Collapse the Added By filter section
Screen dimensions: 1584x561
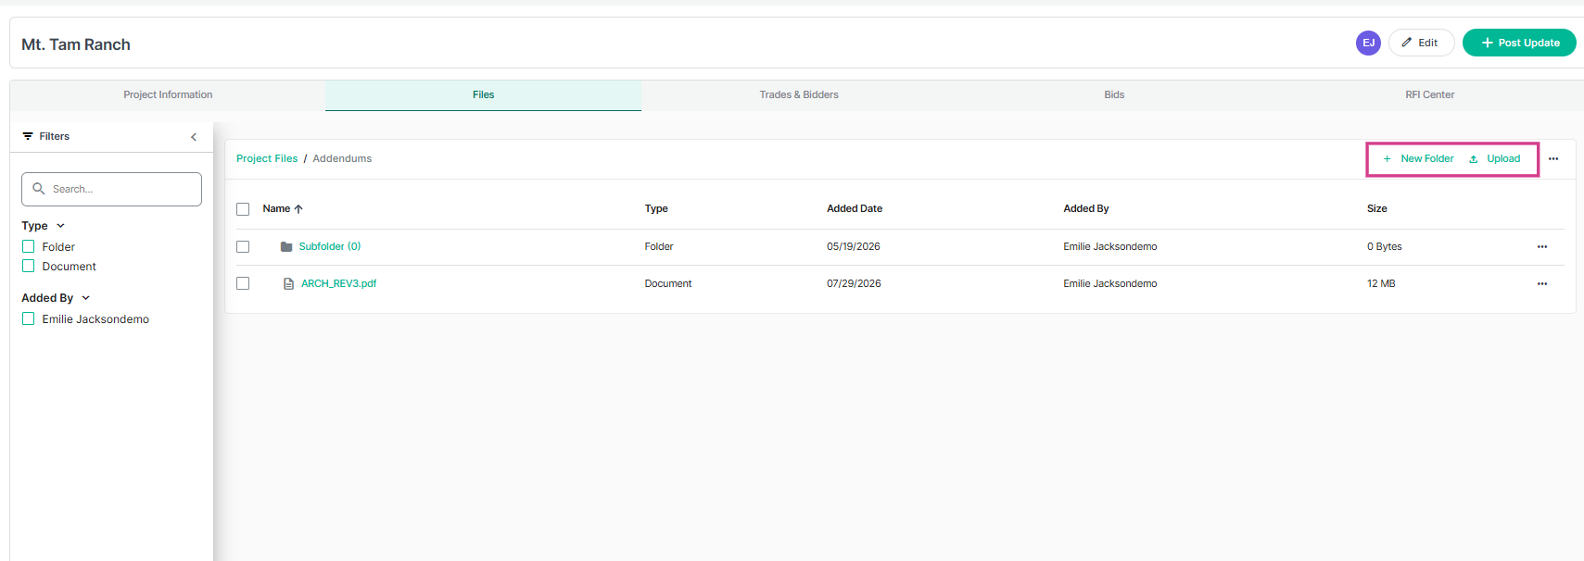tap(85, 298)
